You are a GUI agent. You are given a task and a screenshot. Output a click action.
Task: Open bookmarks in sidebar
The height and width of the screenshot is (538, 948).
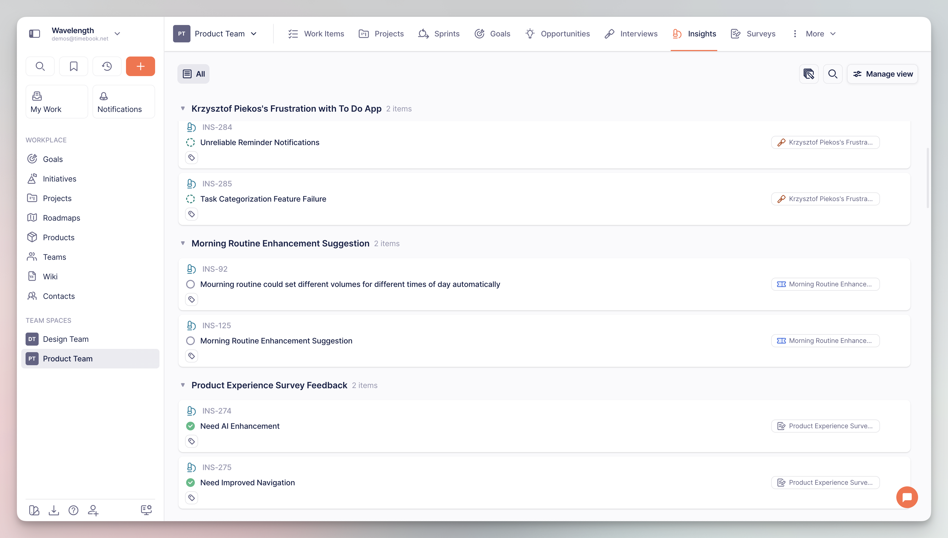[74, 66]
